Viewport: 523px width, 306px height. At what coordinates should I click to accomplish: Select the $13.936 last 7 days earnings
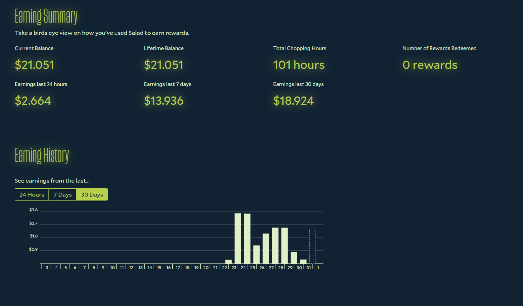tap(164, 101)
